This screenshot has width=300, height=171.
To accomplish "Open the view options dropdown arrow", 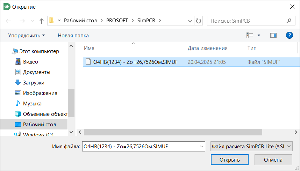I will pos(259,35).
